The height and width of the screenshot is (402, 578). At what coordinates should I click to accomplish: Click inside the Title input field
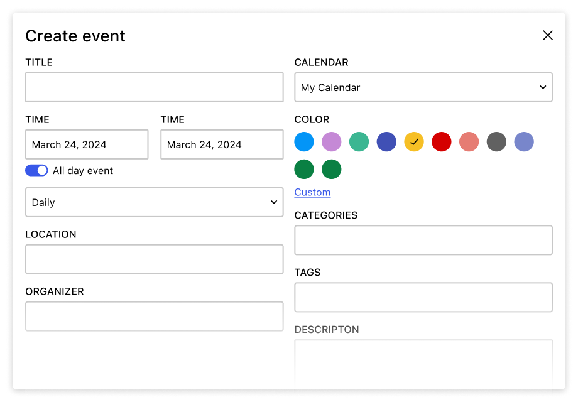pos(154,87)
